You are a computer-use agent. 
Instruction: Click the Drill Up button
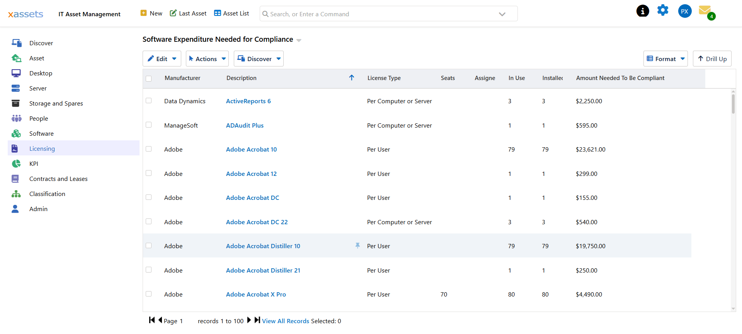tap(712, 59)
